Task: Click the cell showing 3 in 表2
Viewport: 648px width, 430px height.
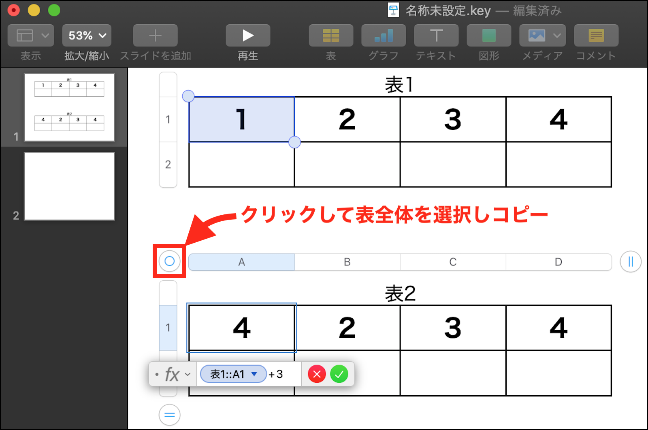Action: 453,328
